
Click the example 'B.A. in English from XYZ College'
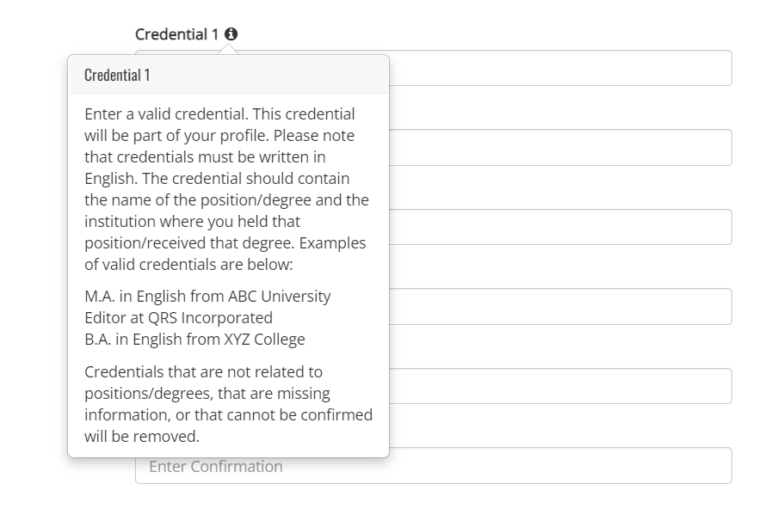(x=194, y=339)
